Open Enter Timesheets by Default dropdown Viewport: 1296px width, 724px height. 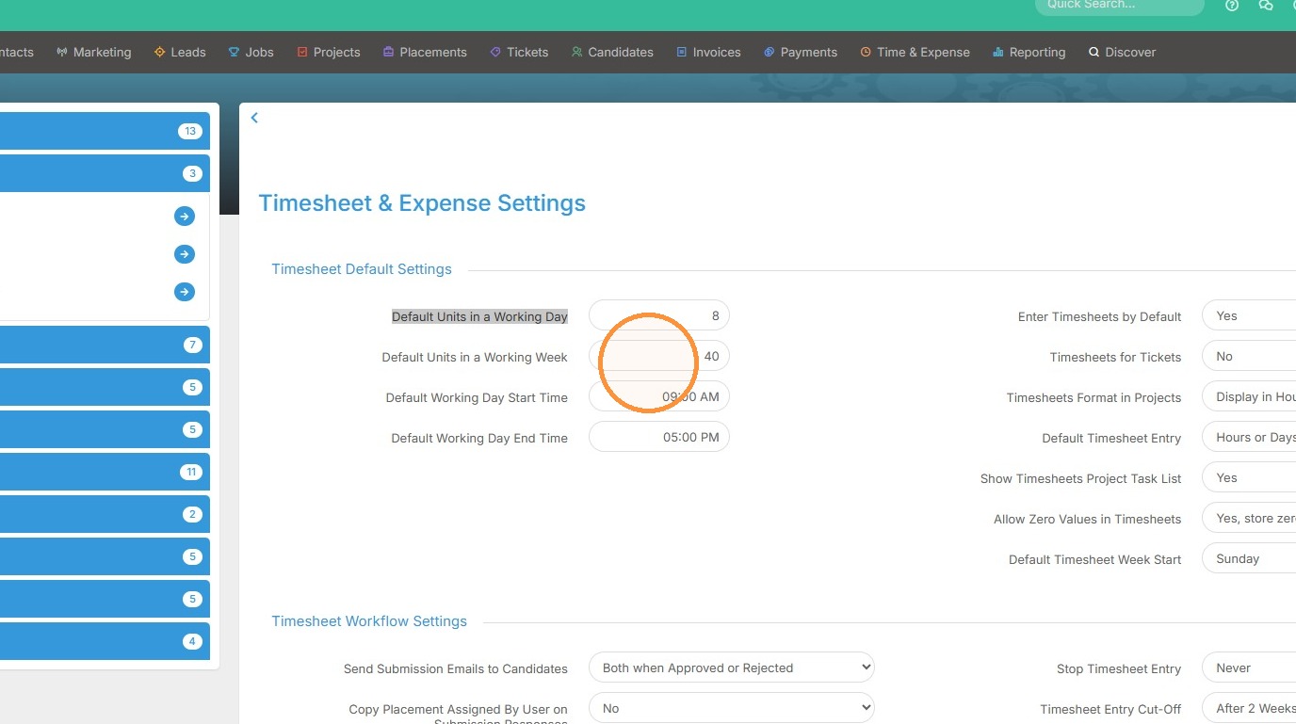point(1249,315)
